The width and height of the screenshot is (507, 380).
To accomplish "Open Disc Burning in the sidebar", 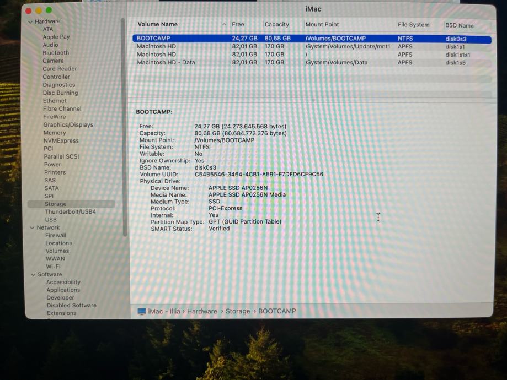I will click(x=61, y=93).
